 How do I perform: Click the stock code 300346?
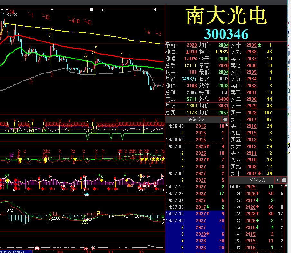226,34
